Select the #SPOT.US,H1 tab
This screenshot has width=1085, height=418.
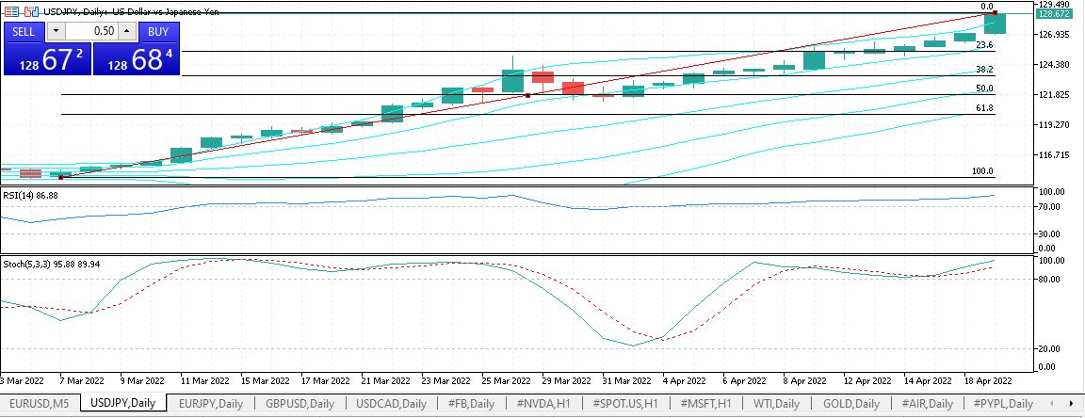(x=625, y=404)
